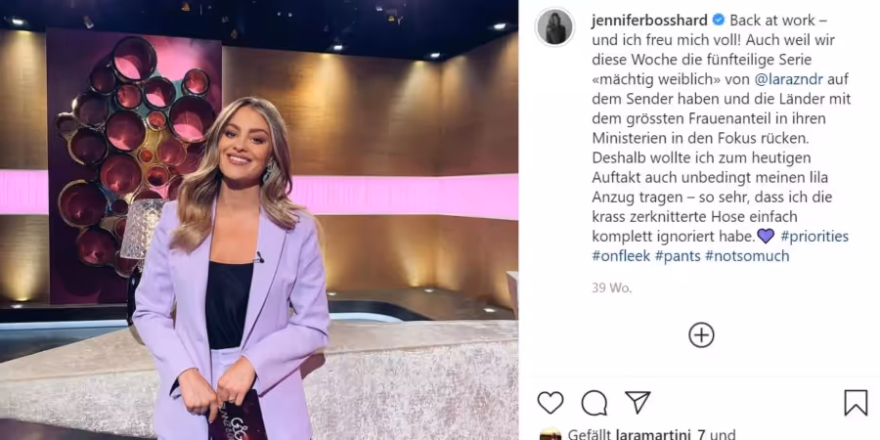Viewport: 880px width, 440px height.
Task: Open the #priorities hashtag
Action: click(814, 237)
